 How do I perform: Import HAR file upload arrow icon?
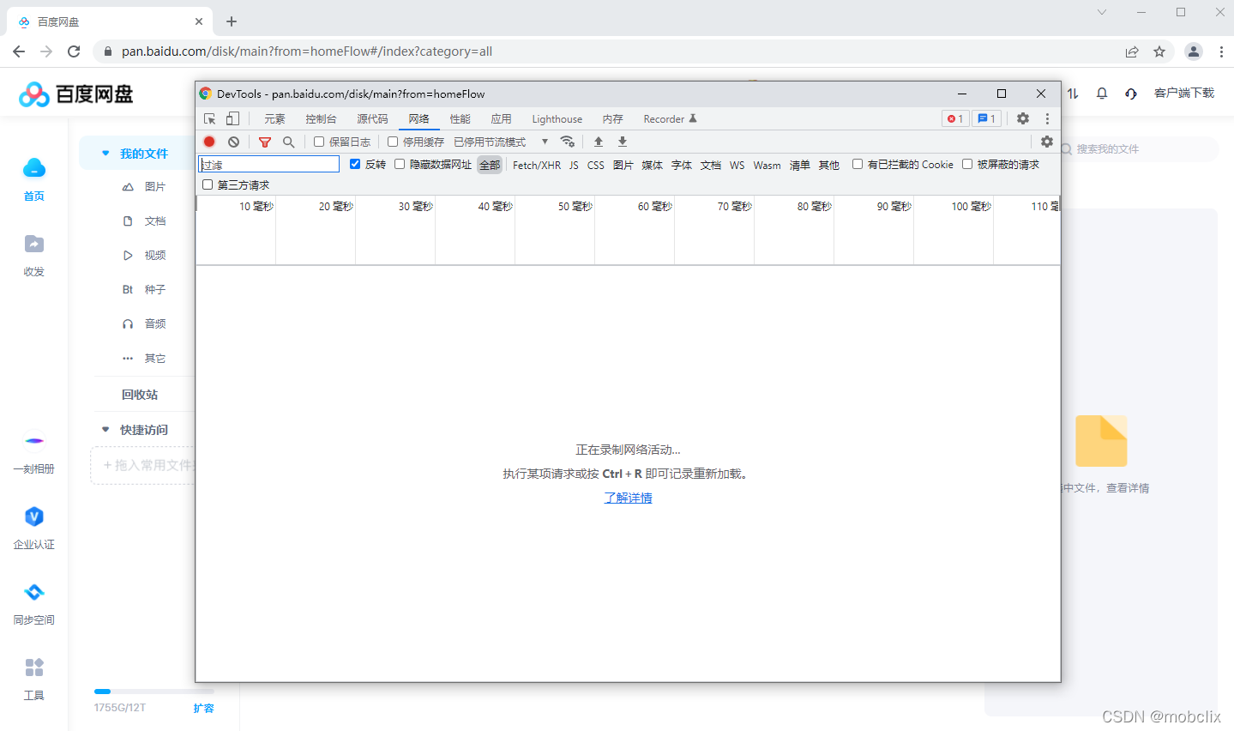599,142
